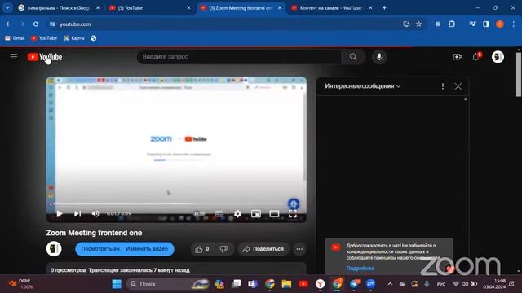
Task: Switch to Контент на канале tab
Action: pos(330,7)
